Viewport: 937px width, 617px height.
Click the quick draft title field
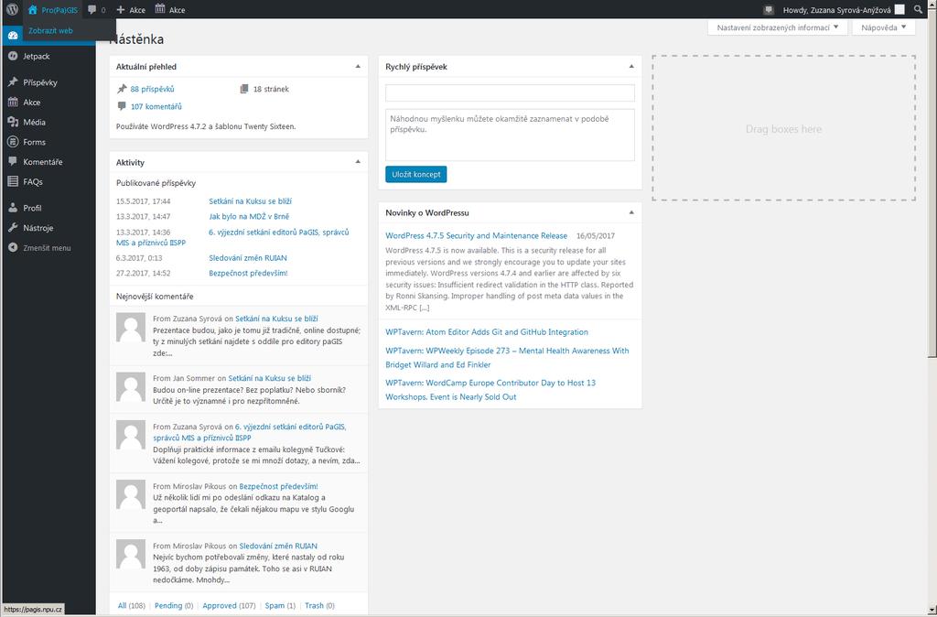click(x=510, y=92)
